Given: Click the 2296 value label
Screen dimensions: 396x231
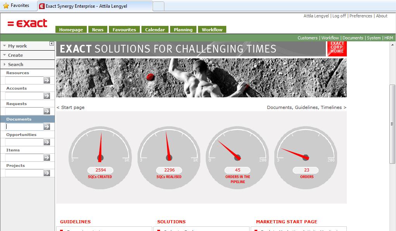Looking at the screenshot, I should 169,170.
